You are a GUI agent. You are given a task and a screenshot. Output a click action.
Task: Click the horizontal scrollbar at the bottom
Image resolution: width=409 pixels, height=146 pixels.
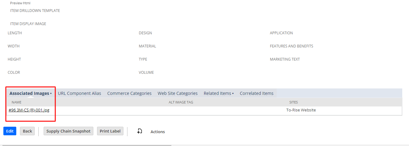[87, 145]
